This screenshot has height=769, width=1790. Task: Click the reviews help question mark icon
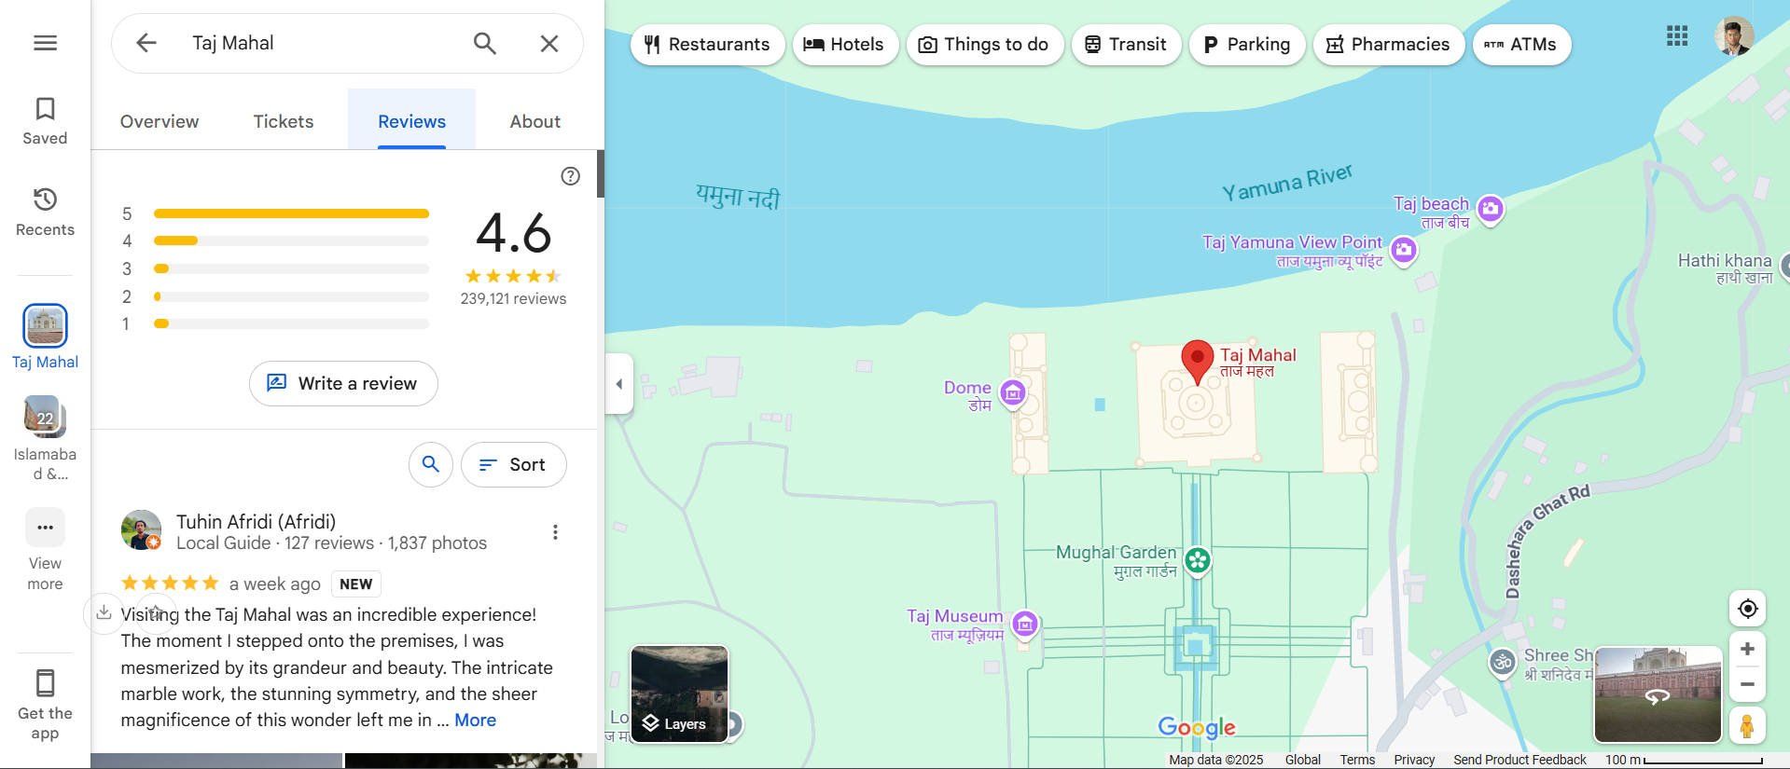[571, 176]
